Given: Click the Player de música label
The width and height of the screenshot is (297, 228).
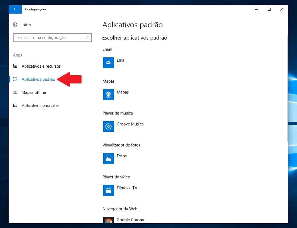Looking at the screenshot, I should pos(118,113).
